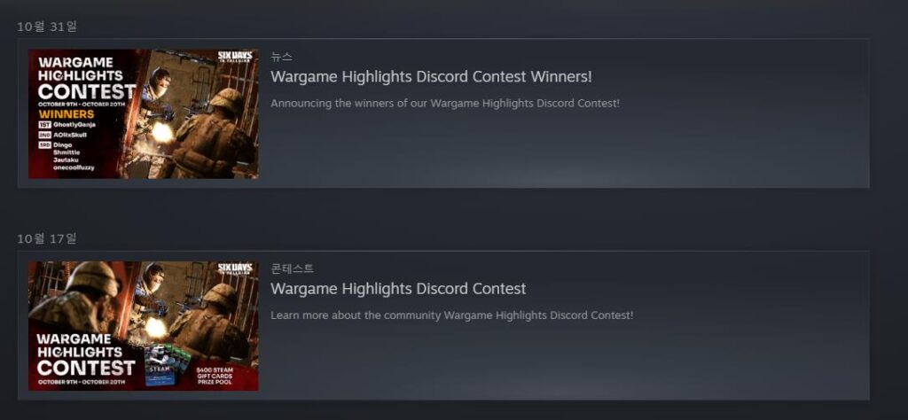This screenshot has width=908, height=420.
Task: Select the 콘테스트 category label
Action: 293,268
